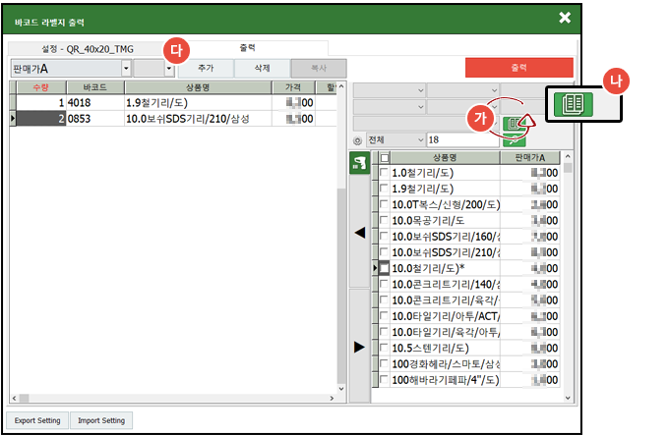This screenshot has width=669, height=436.
Task: Click the 바코드 column header
Action: [95, 87]
